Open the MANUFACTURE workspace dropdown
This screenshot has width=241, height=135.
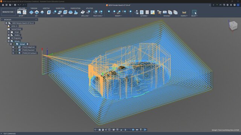click(9, 12)
